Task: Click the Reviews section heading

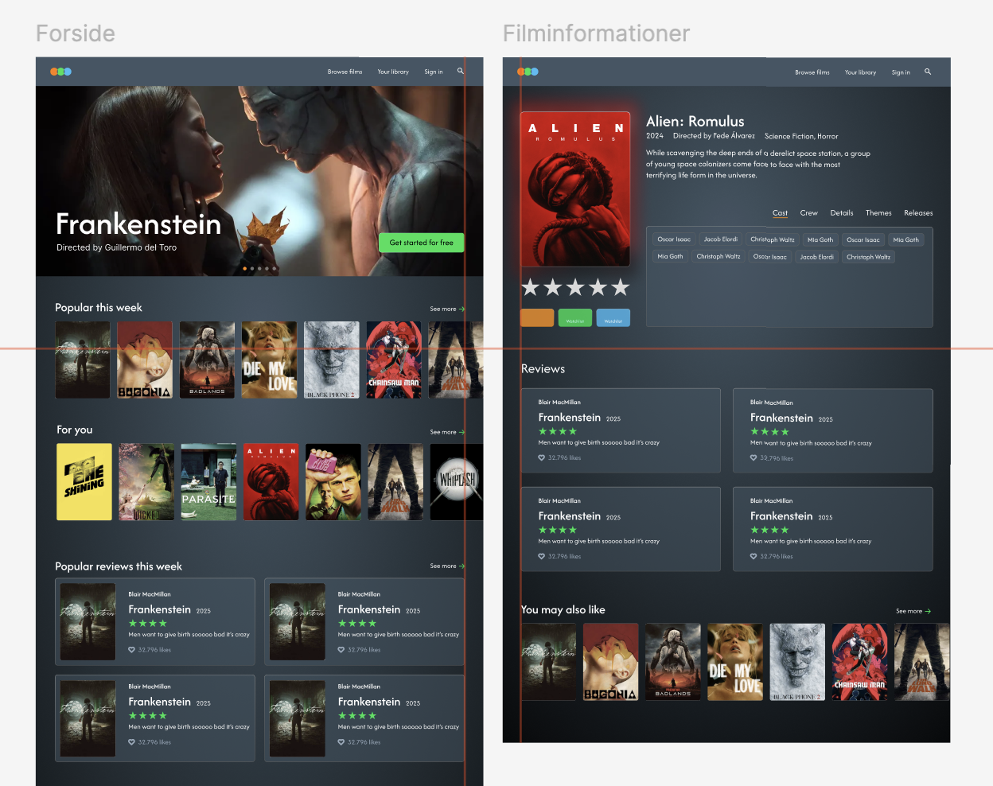Action: 543,369
